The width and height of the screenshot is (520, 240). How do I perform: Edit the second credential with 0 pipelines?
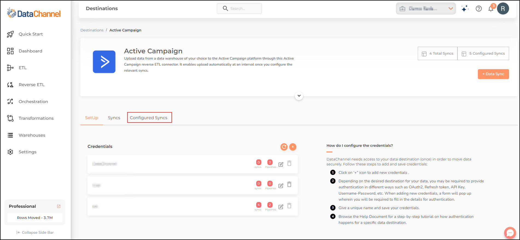click(281, 186)
